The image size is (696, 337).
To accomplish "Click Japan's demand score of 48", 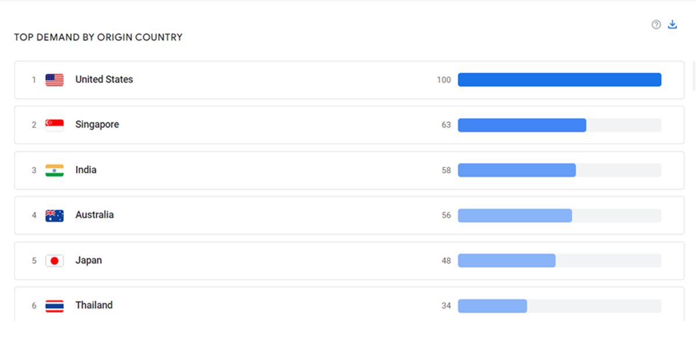I will coord(446,261).
